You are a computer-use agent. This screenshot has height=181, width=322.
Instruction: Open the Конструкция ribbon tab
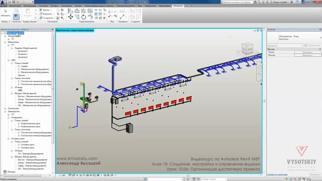pyautogui.click(x=30, y=6)
